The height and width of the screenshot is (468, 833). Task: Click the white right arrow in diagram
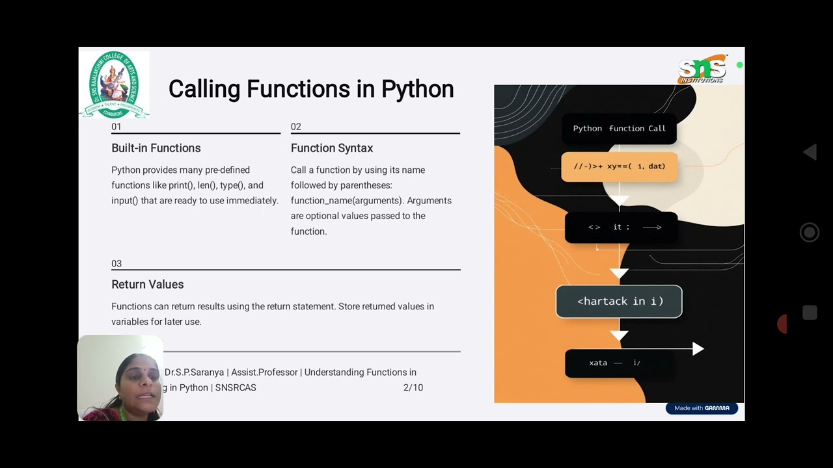[698, 349]
